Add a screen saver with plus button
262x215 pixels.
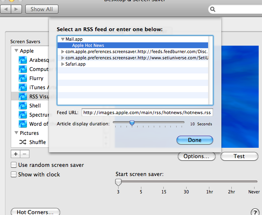pyautogui.click(x=15, y=154)
